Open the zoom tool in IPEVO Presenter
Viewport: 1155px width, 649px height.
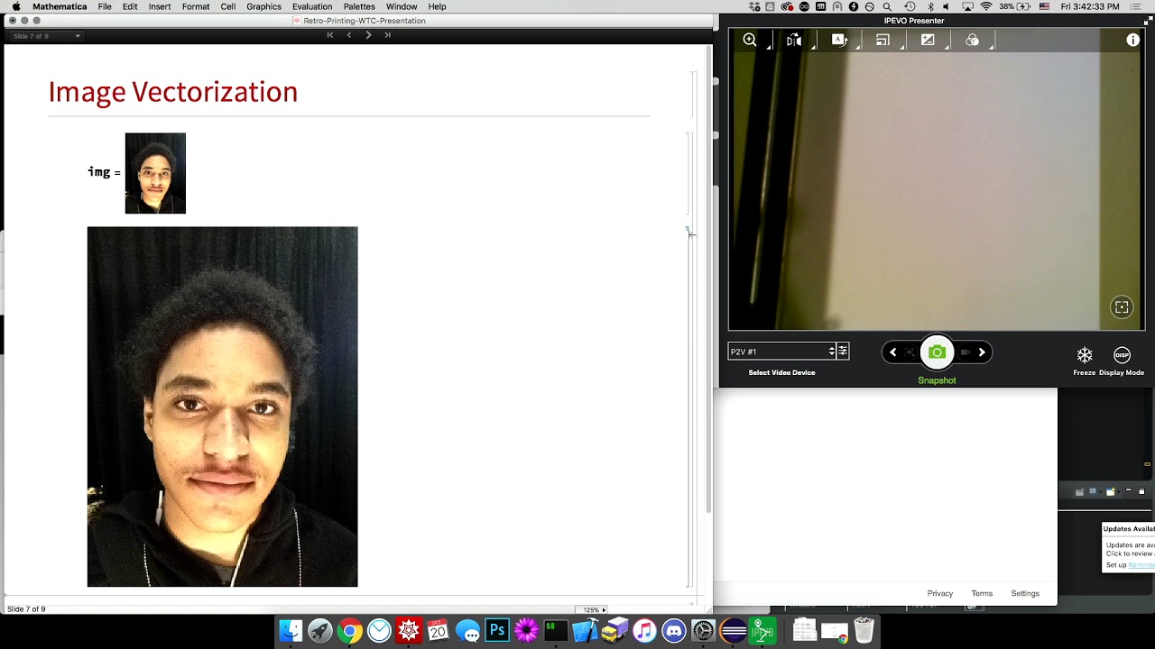click(750, 40)
